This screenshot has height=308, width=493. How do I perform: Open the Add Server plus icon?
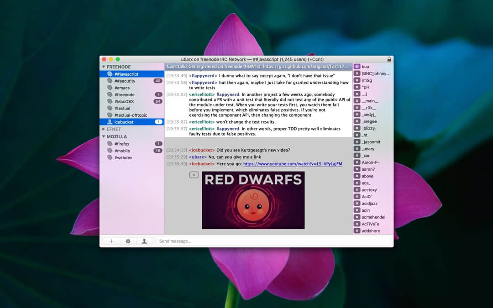point(111,241)
